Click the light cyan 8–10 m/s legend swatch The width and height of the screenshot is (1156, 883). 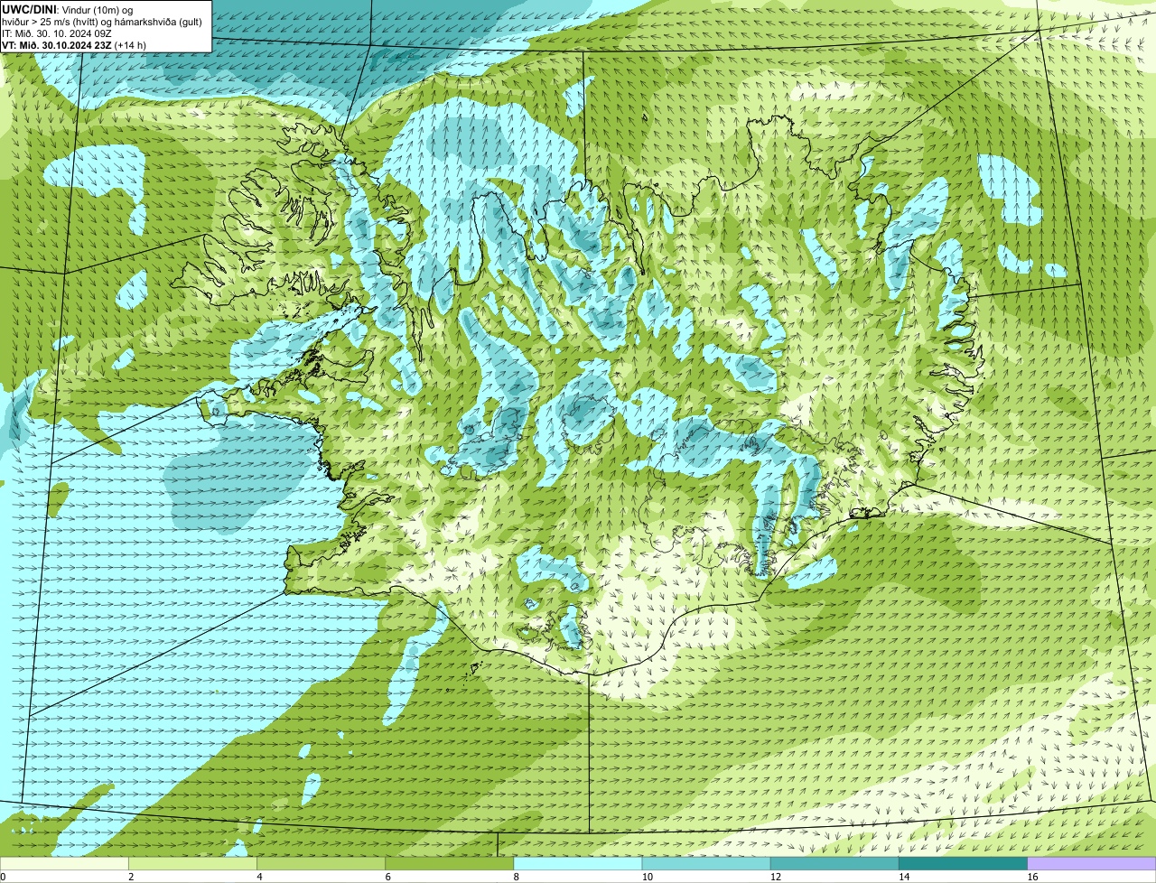tap(578, 863)
